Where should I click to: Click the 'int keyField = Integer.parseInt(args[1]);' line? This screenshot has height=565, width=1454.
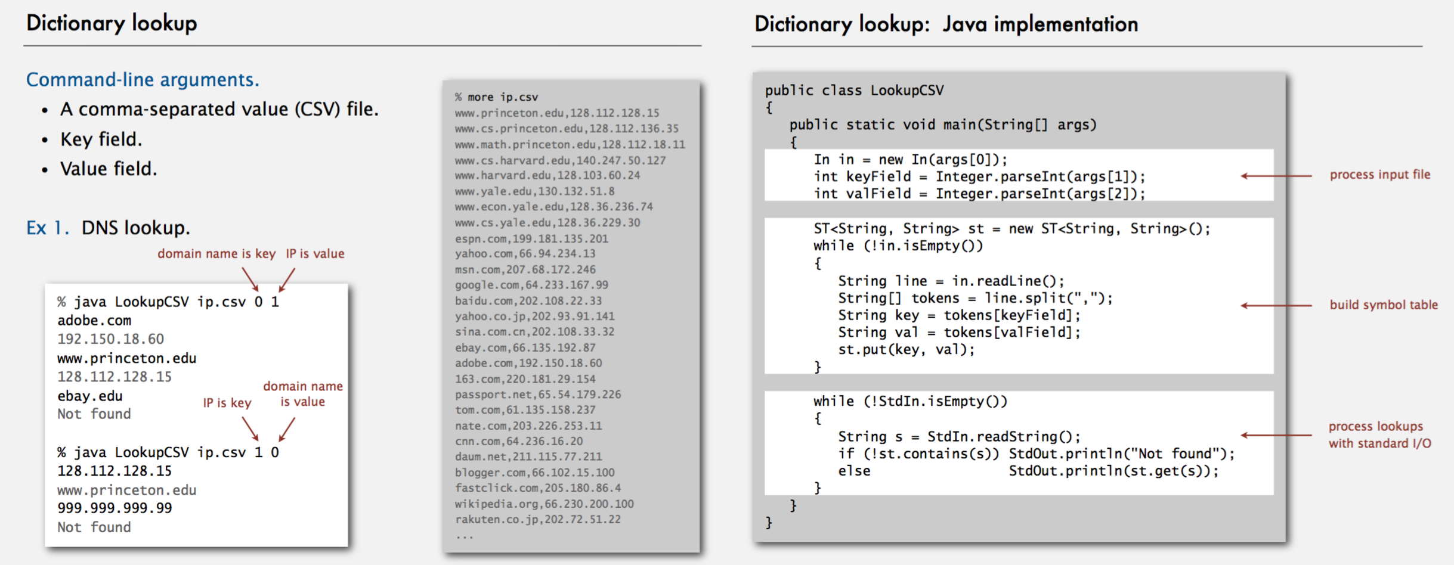[980, 176]
